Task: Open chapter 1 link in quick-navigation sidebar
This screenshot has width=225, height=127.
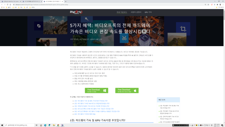Action: pos(169,107)
